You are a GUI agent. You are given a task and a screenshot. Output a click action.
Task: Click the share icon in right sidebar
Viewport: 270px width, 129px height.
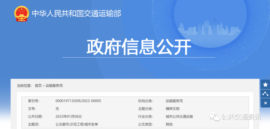pos(265,94)
